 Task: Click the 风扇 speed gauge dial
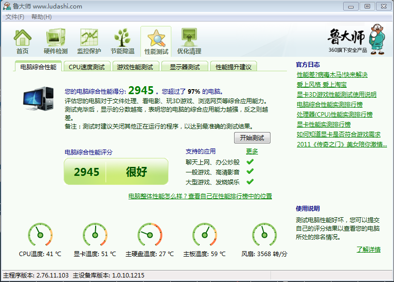point(264,235)
